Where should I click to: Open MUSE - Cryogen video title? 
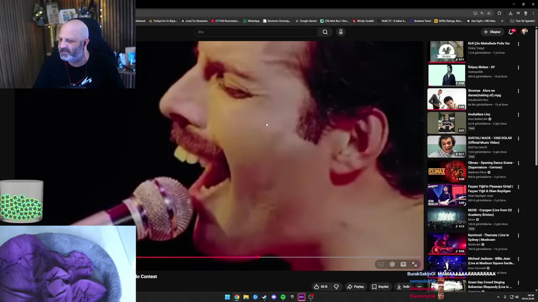[x=490, y=212]
